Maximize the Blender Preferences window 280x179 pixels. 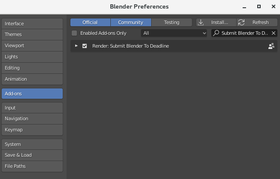point(259,6)
